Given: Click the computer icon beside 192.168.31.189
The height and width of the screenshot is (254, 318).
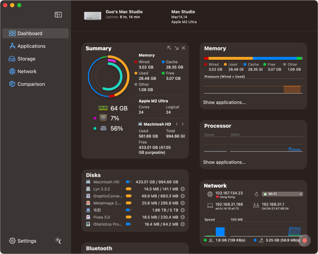Looking at the screenshot, I should [210, 206].
